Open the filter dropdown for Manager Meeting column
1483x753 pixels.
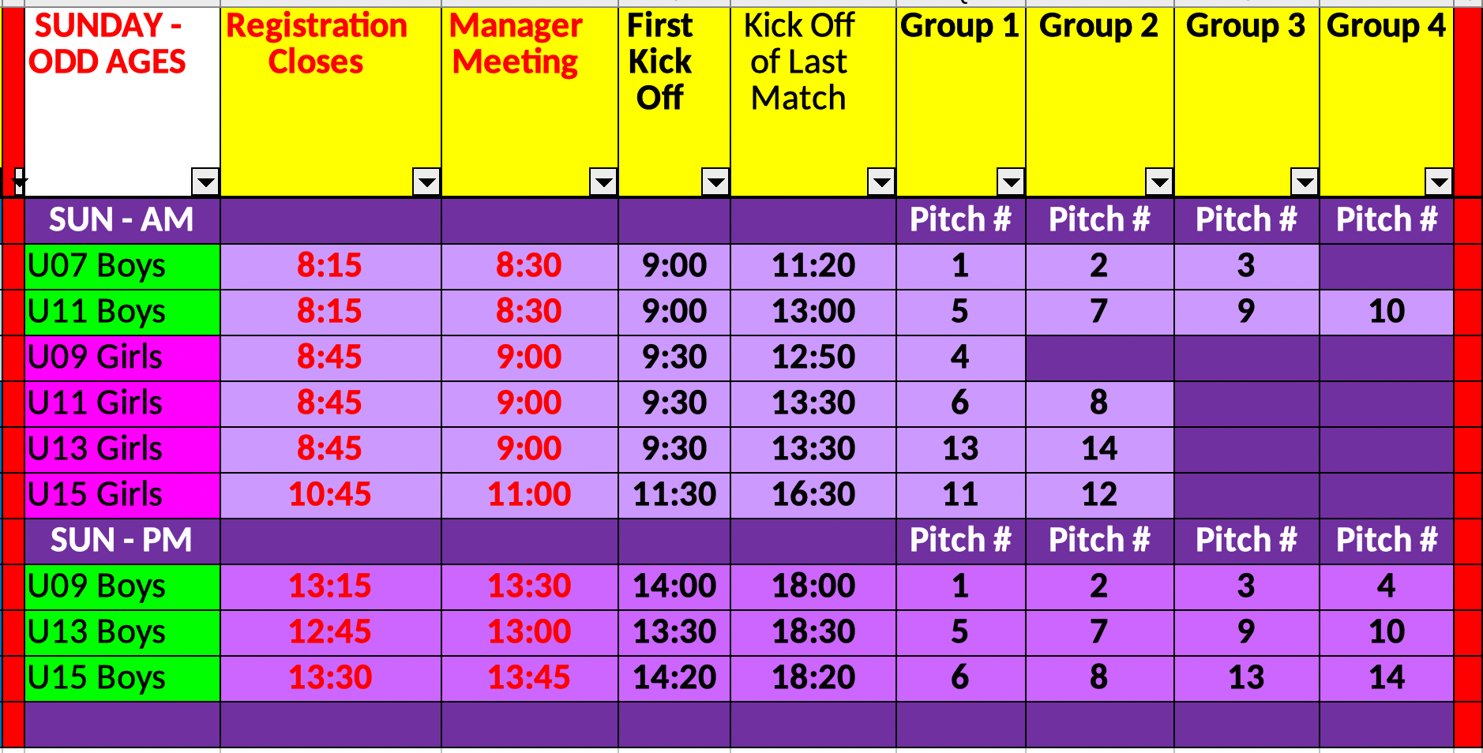(601, 183)
